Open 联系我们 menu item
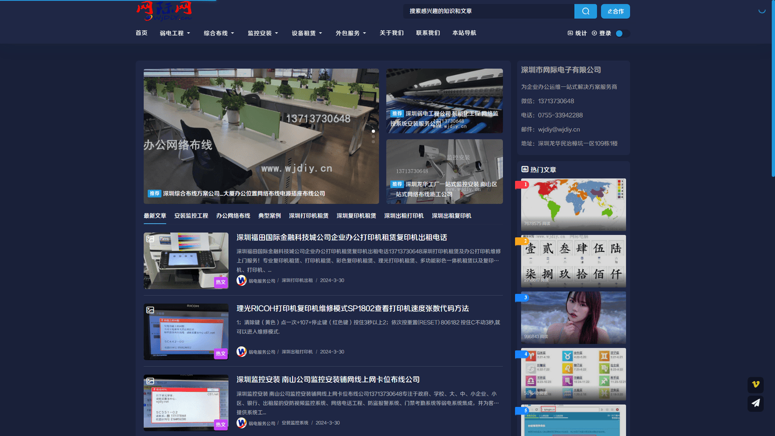Screen dimensions: 775x436 428,33
